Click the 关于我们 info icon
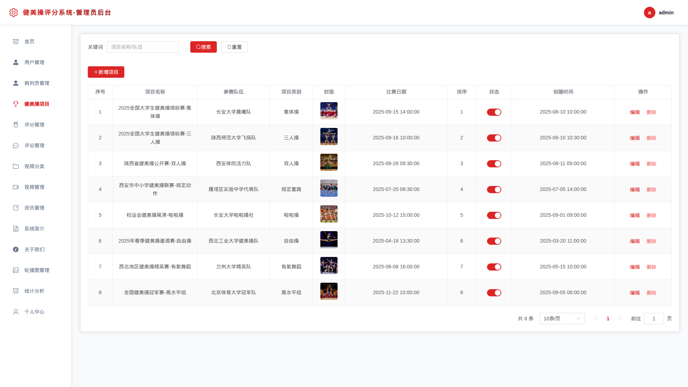This screenshot has height=387, width=688. click(x=16, y=249)
